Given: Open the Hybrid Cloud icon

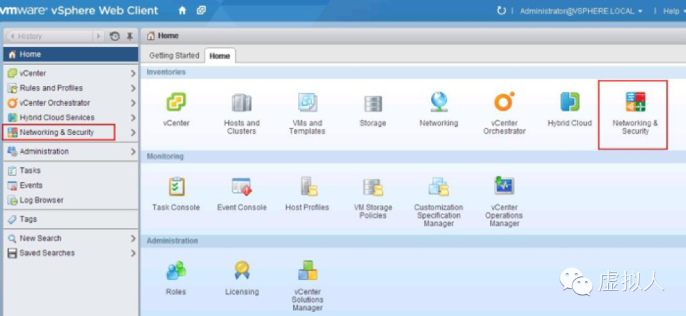Looking at the screenshot, I should pos(570,102).
